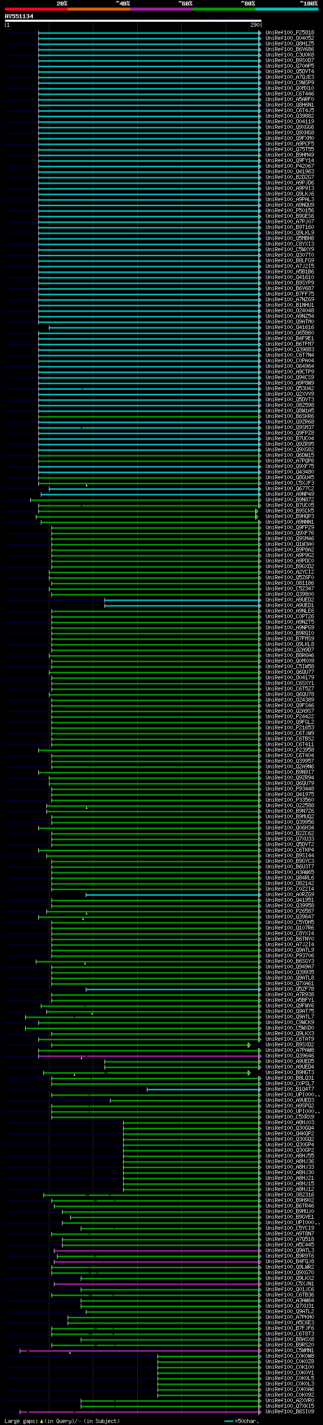Screen dimensions: 323x1425
Task: Select the UniRef100_A8HJ36 label
Action: [290, 1161]
